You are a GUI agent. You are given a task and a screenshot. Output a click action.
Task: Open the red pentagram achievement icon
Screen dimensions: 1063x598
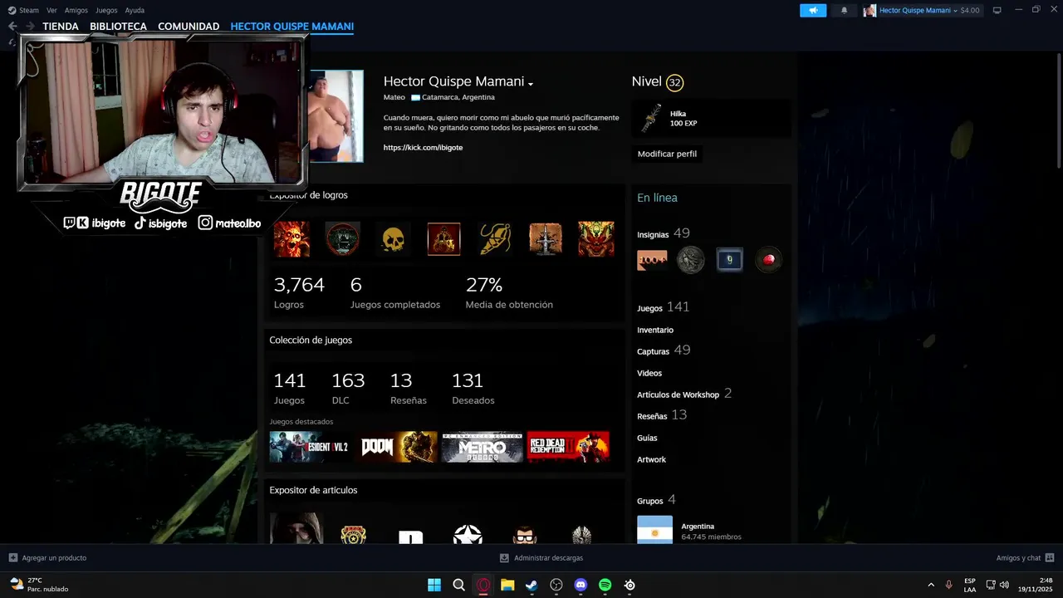click(x=443, y=239)
